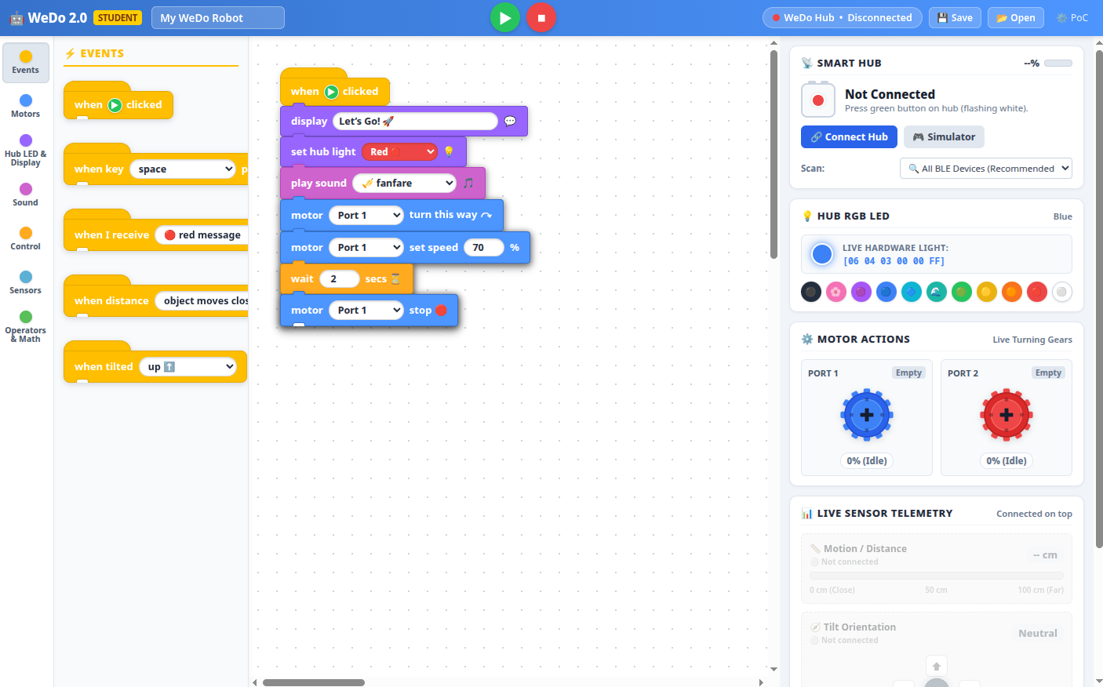Click the wait seconds value field 2
1103x687 pixels.
pos(340,278)
